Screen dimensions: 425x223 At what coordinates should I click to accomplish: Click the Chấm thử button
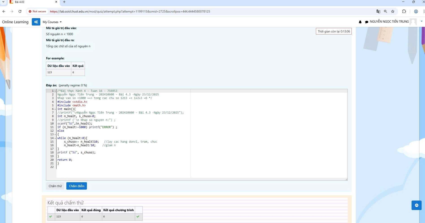pos(55,186)
